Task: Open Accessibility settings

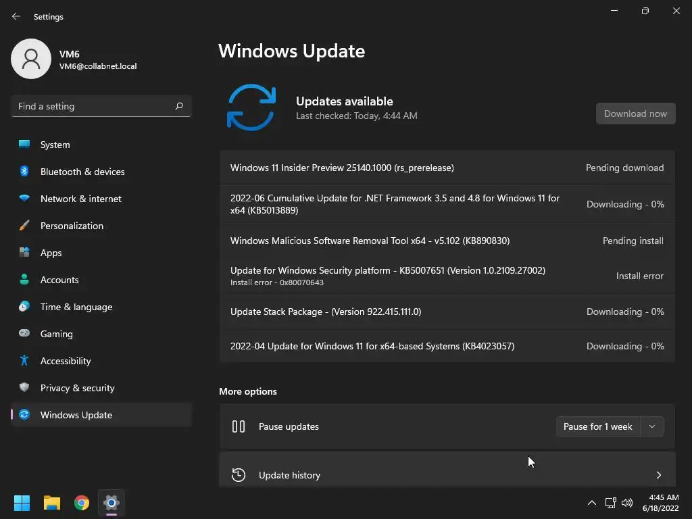Action: coord(101,361)
